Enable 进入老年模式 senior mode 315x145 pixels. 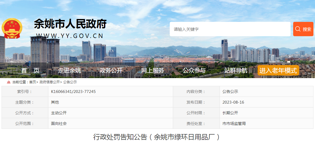pyautogui.click(x=278, y=70)
